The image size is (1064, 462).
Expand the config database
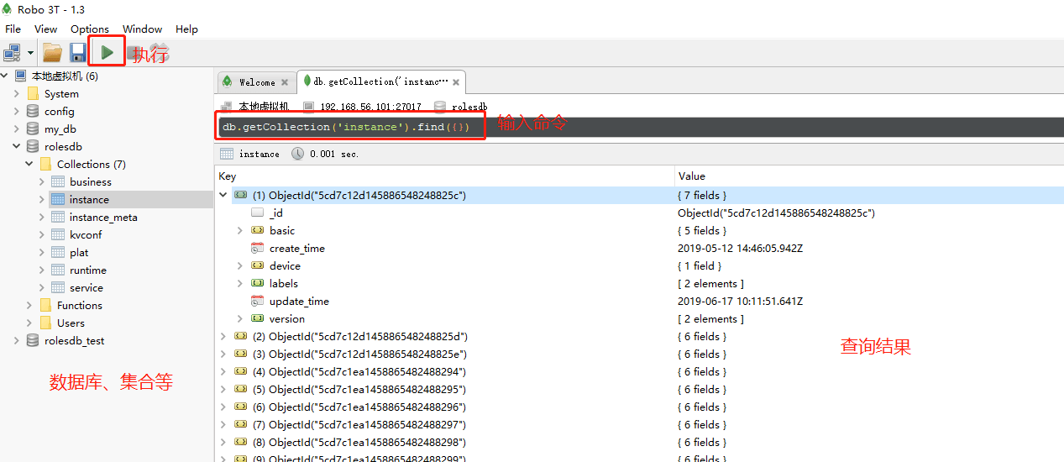(x=17, y=111)
